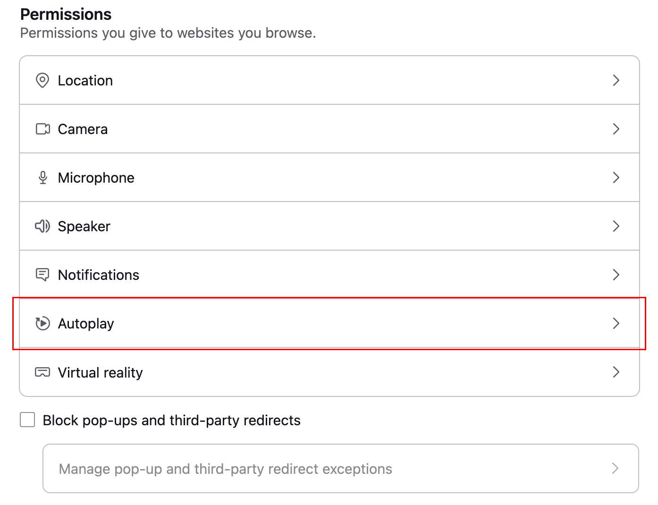The height and width of the screenshot is (505, 658).
Task: Expand Location permission with its chevron
Action: click(x=616, y=80)
